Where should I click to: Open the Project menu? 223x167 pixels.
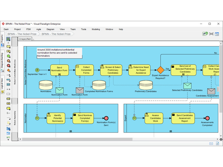click(x=17, y=29)
